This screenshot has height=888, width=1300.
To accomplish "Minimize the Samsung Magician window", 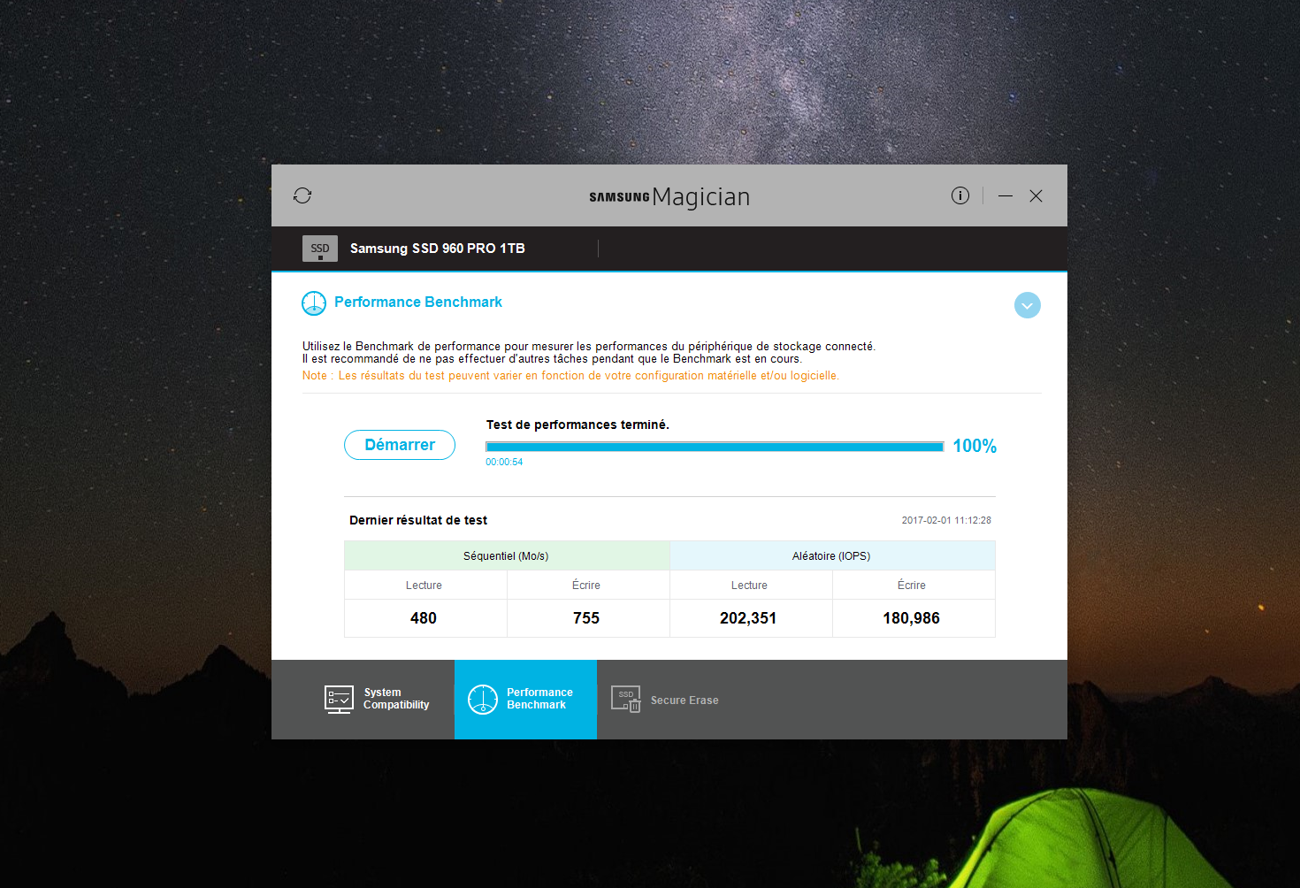I will (x=1006, y=195).
